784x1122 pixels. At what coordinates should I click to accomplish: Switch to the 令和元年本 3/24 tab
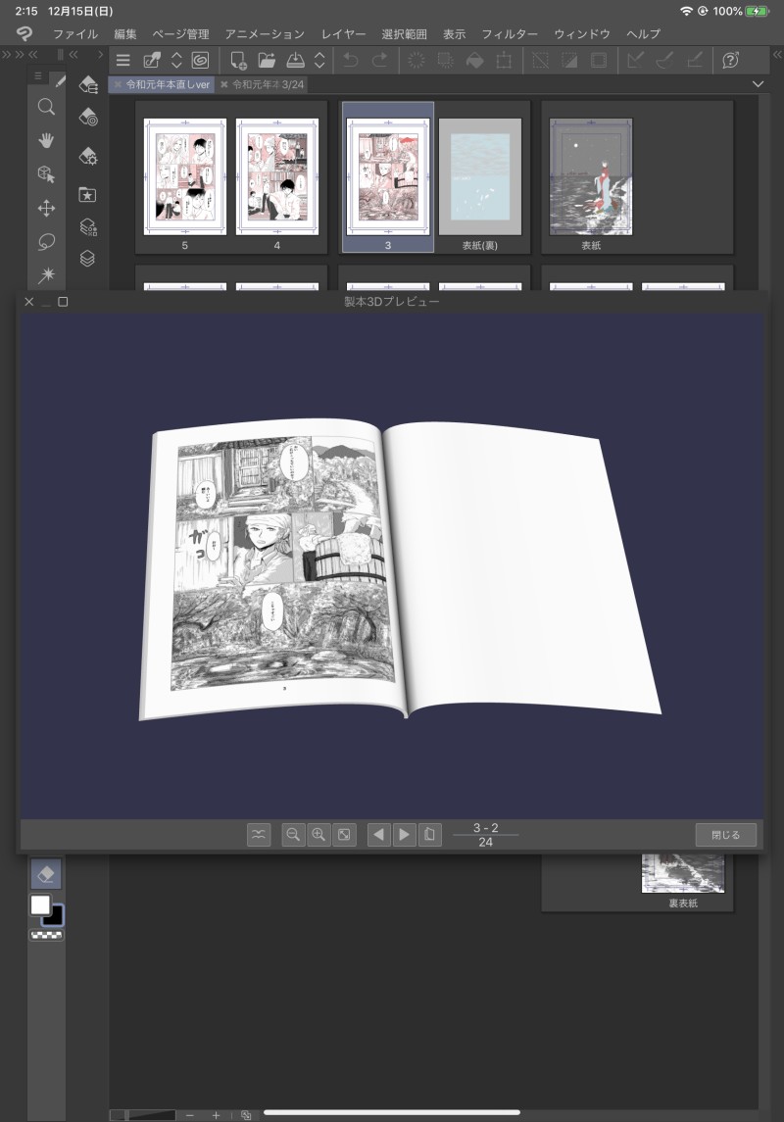tap(263, 84)
